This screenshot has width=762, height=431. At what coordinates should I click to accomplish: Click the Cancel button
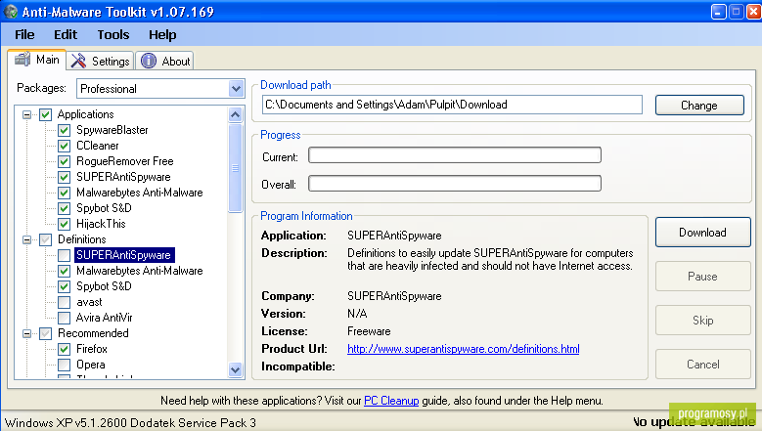[x=702, y=364]
